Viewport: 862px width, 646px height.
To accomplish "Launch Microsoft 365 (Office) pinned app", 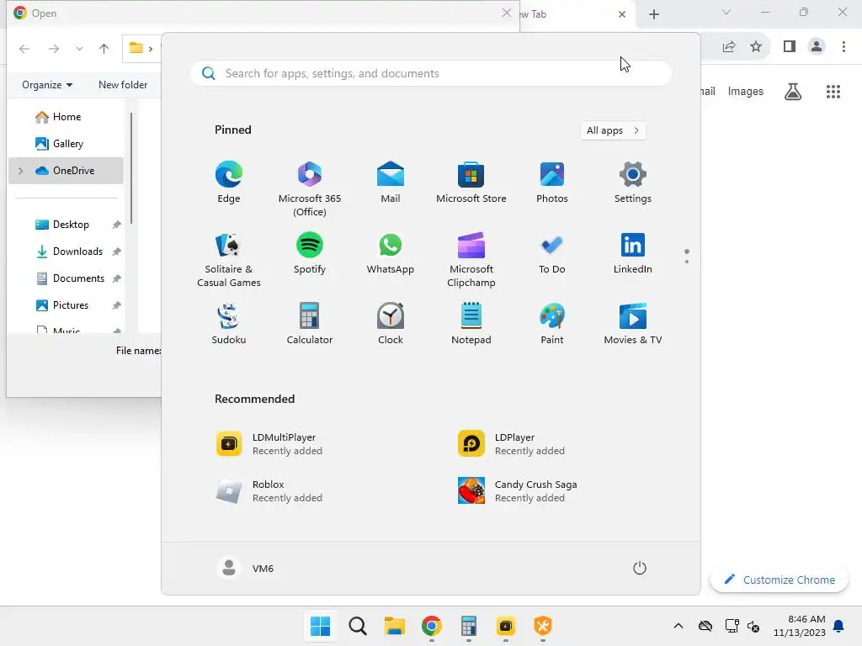I will [x=310, y=188].
